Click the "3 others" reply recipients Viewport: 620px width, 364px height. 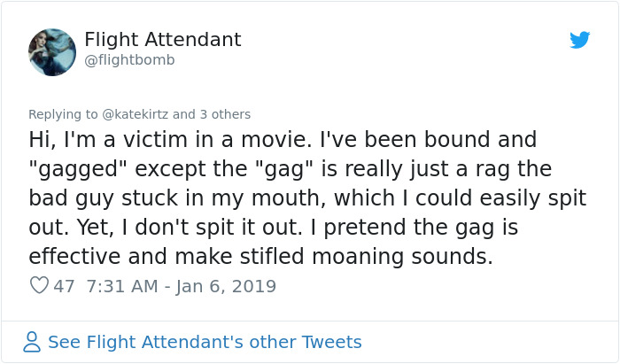225,114
